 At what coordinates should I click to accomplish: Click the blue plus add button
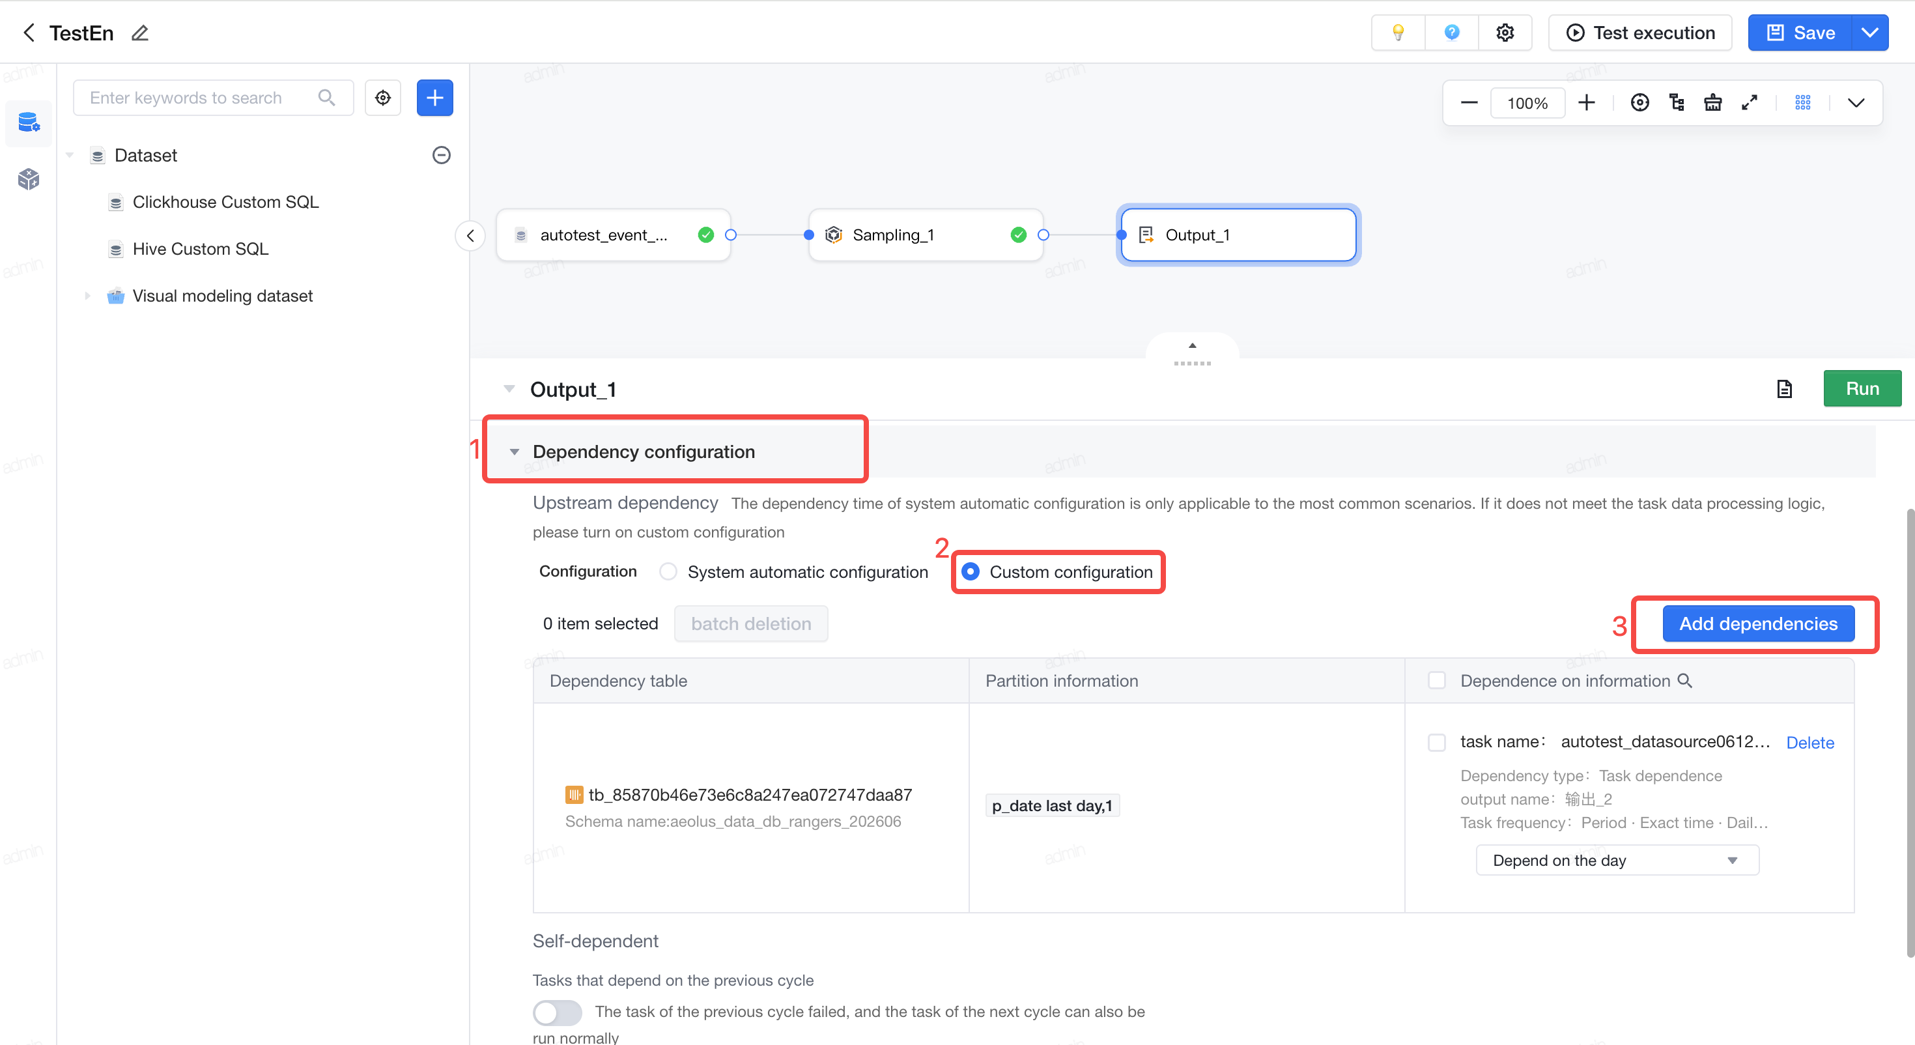[434, 98]
